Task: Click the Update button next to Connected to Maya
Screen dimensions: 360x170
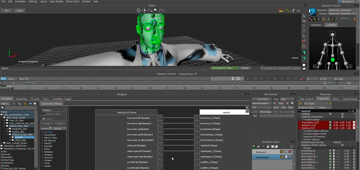Action: pyautogui.click(x=244, y=68)
